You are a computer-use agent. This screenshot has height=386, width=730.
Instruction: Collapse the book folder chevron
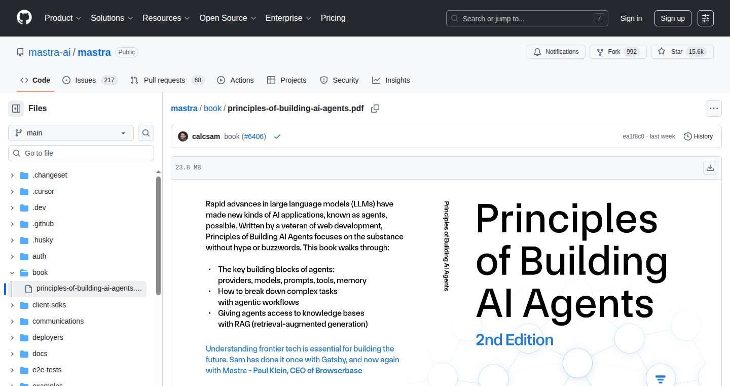(x=12, y=272)
